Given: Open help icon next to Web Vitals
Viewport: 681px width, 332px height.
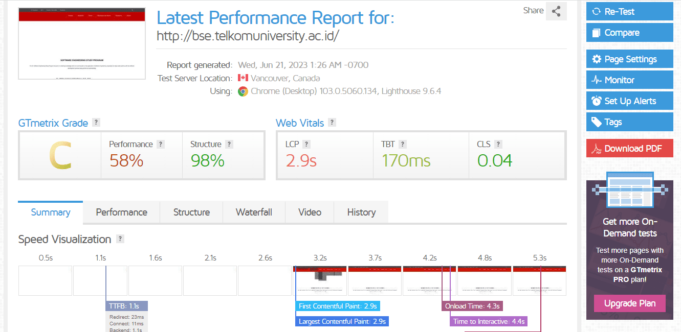Looking at the screenshot, I should coord(332,123).
